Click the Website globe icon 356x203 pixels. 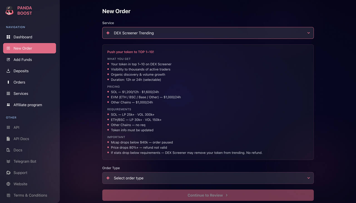coord(8,184)
